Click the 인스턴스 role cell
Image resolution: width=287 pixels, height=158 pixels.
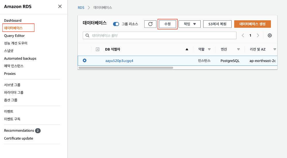point(204,61)
